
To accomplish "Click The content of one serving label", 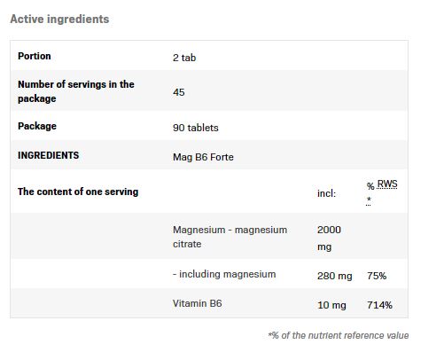I will [x=78, y=192].
